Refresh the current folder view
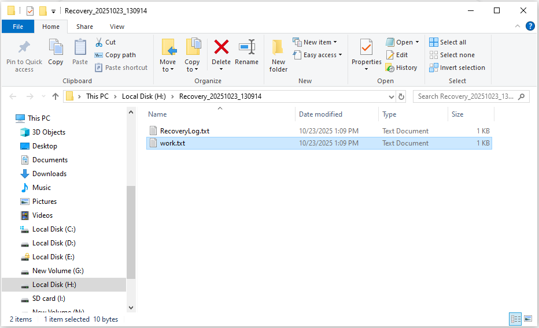539x328 pixels. pos(402,96)
